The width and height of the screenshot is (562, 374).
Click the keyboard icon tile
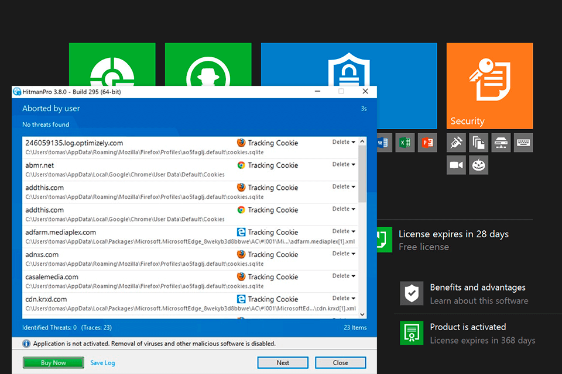click(523, 143)
